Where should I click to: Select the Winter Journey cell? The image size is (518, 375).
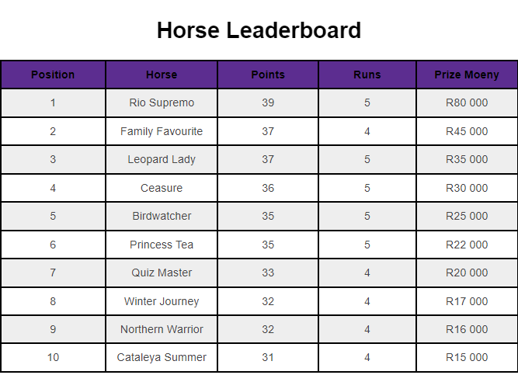(162, 301)
